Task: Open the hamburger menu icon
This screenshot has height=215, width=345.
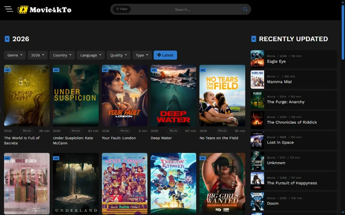Action: click(x=9, y=9)
